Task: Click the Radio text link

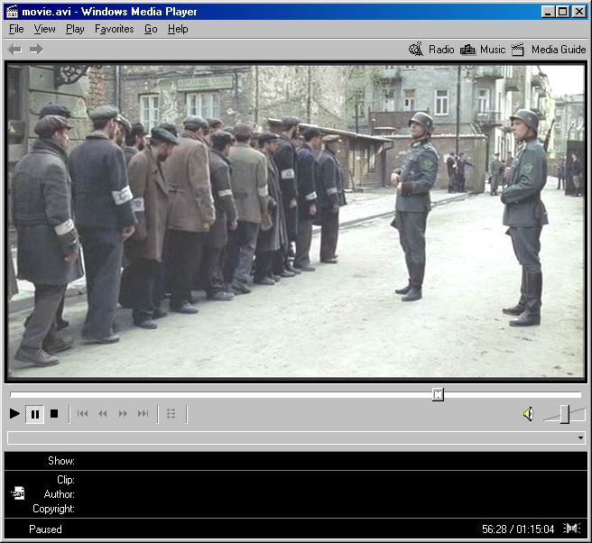Action: pos(441,50)
